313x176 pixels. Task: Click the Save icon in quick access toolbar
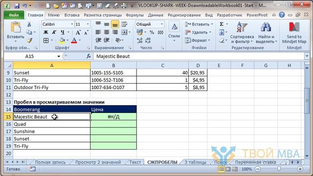point(17,5)
